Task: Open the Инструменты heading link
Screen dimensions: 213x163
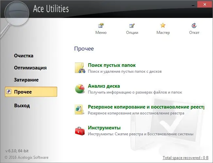Action: [x=104, y=128]
